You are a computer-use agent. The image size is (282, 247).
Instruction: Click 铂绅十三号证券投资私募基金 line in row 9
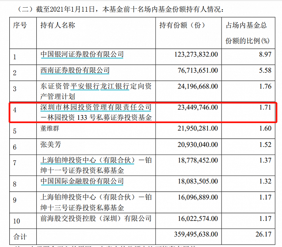[82, 208]
